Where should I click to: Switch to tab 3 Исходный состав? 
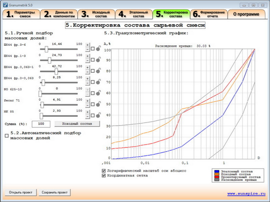[x=96, y=14]
